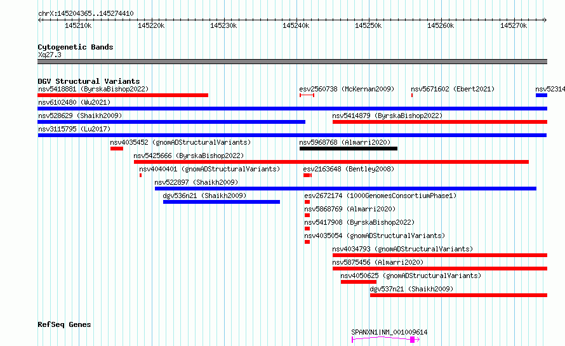This screenshot has width=565, height=346.
Task: Click the nsv5418881 (ByrskaBishop2022) variant label
Action: point(93,89)
